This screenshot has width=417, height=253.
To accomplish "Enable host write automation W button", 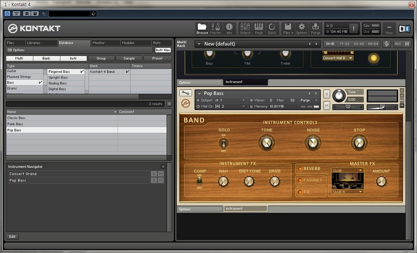I will coord(35,13).
